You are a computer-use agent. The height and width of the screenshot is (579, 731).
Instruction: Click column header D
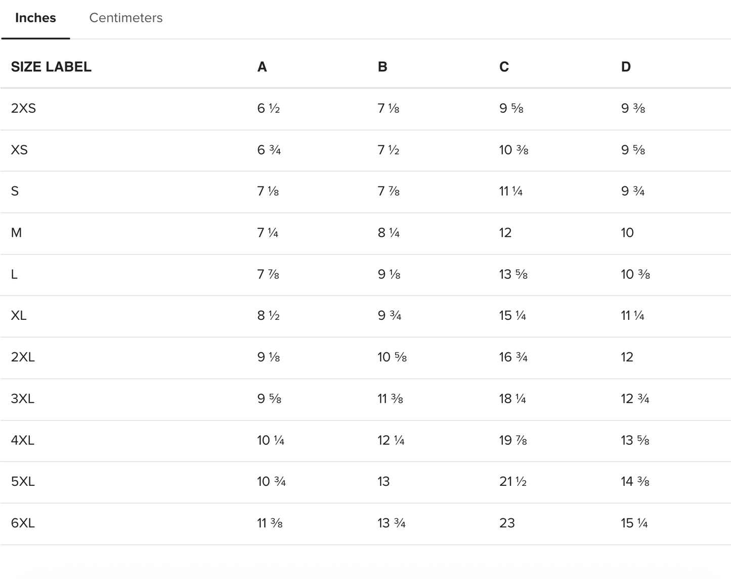point(626,67)
